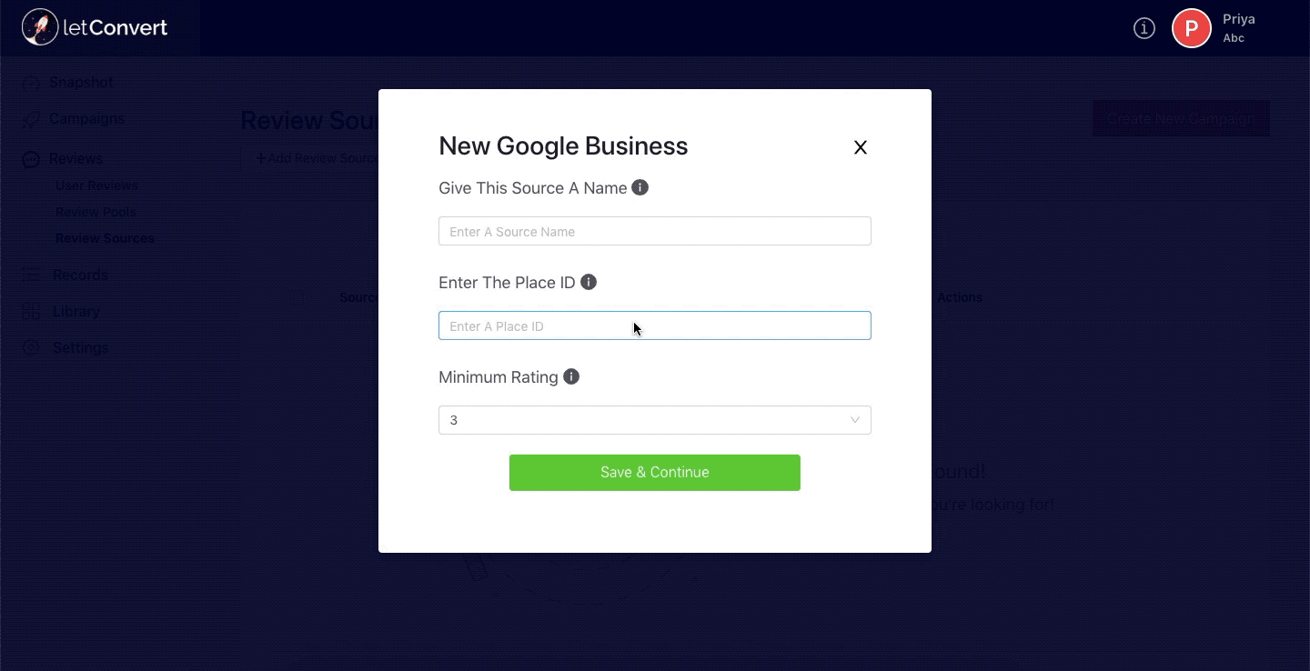The image size is (1310, 671).
Task: Open the Minimum Rating dropdown
Action: click(x=655, y=420)
